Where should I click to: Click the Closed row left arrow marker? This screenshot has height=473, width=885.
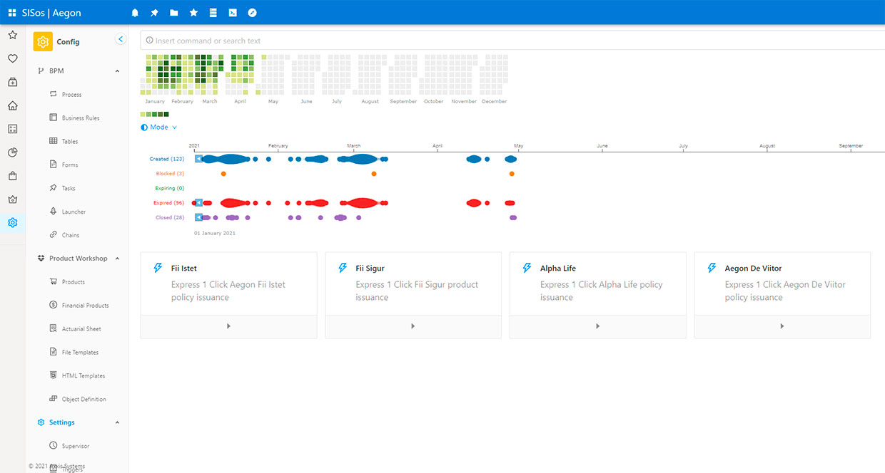(x=198, y=217)
